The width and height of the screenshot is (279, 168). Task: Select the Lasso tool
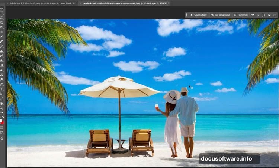pos(2,17)
